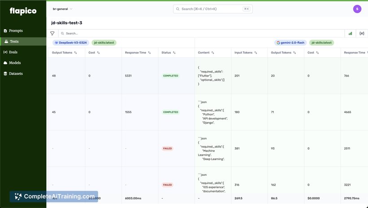
Task: Click the response time value 1555
Action: pyautogui.click(x=128, y=112)
